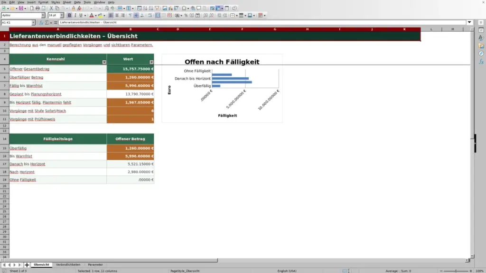Click the Merge and Center Cells icon

(x=158, y=16)
